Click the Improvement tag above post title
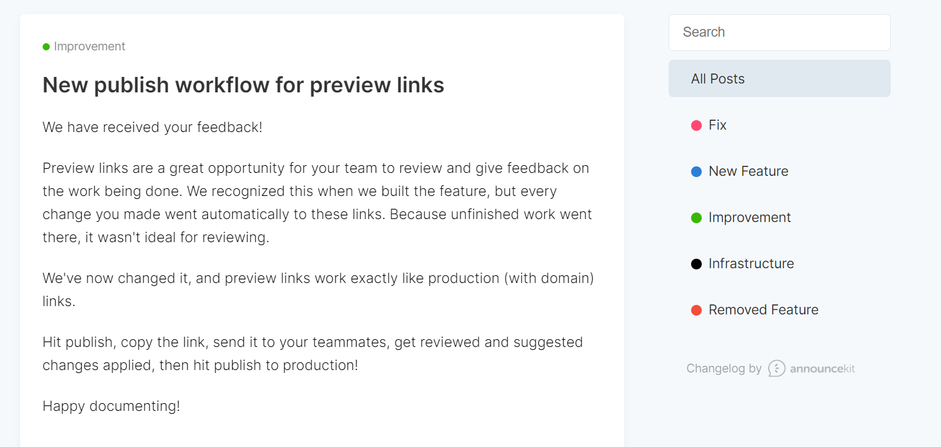 (x=89, y=46)
